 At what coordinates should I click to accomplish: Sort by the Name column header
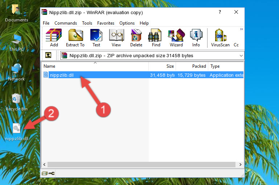tap(95, 66)
